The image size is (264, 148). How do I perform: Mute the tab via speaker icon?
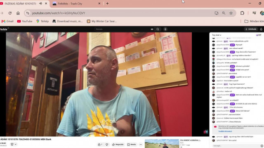(40, 4)
